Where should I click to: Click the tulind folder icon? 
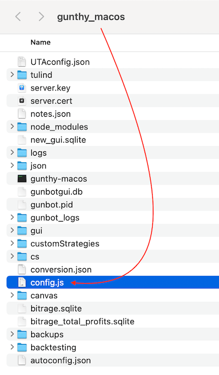(22, 75)
